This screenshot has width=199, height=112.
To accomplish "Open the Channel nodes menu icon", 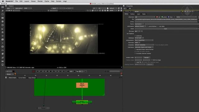I will pyautogui.click(x=2, y=18).
